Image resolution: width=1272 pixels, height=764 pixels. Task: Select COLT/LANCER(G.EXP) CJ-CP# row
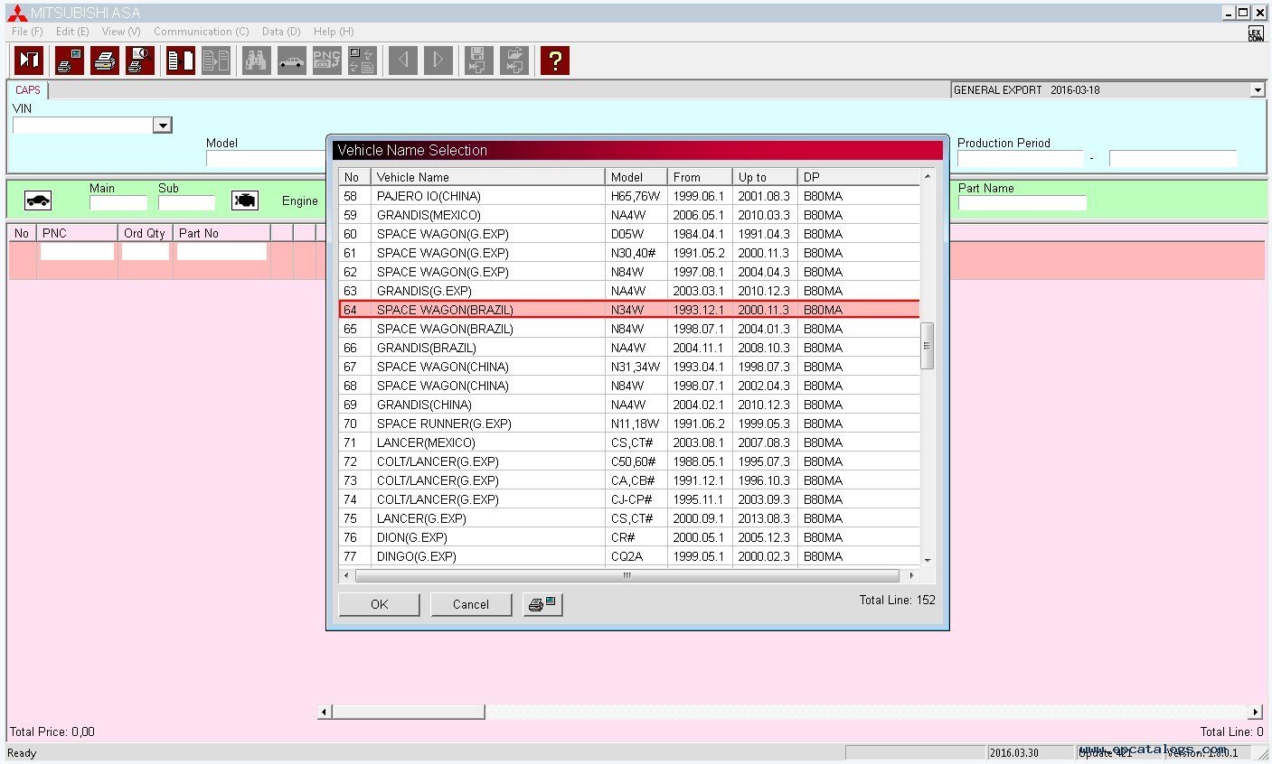coord(629,499)
